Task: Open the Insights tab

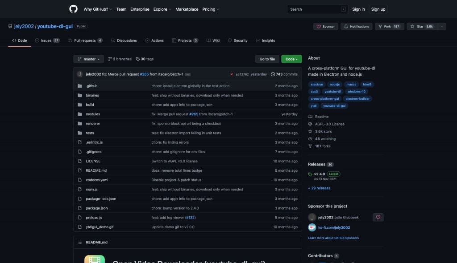Action: 266,40
